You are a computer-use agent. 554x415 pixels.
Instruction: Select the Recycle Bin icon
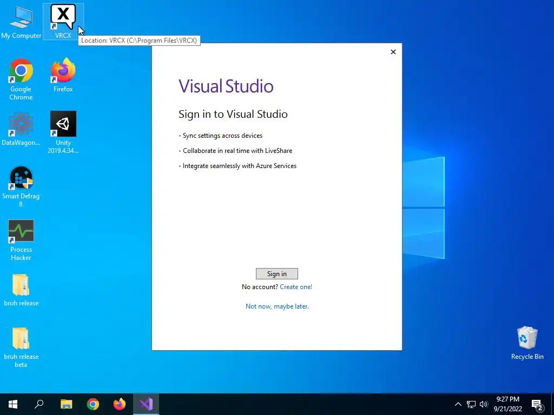tap(527, 343)
